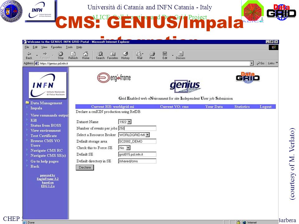299x224 pixels.
Task: Click Navigate CMS SE(s) link
Action: (48, 156)
